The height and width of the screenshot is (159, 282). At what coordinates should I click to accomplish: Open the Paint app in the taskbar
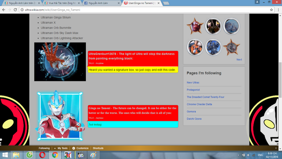pyautogui.click(x=93, y=155)
